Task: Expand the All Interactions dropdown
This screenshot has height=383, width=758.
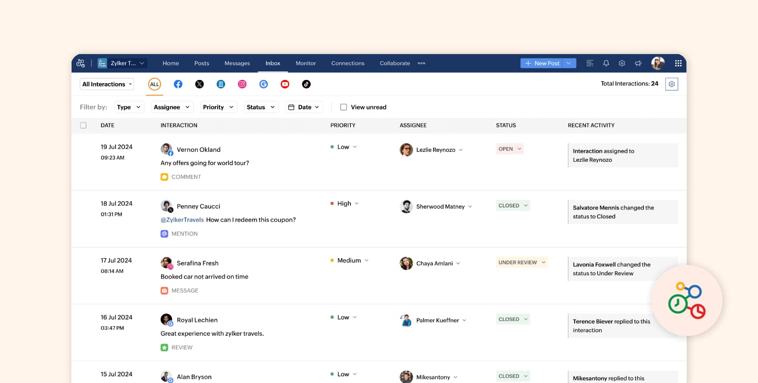Action: (x=107, y=84)
